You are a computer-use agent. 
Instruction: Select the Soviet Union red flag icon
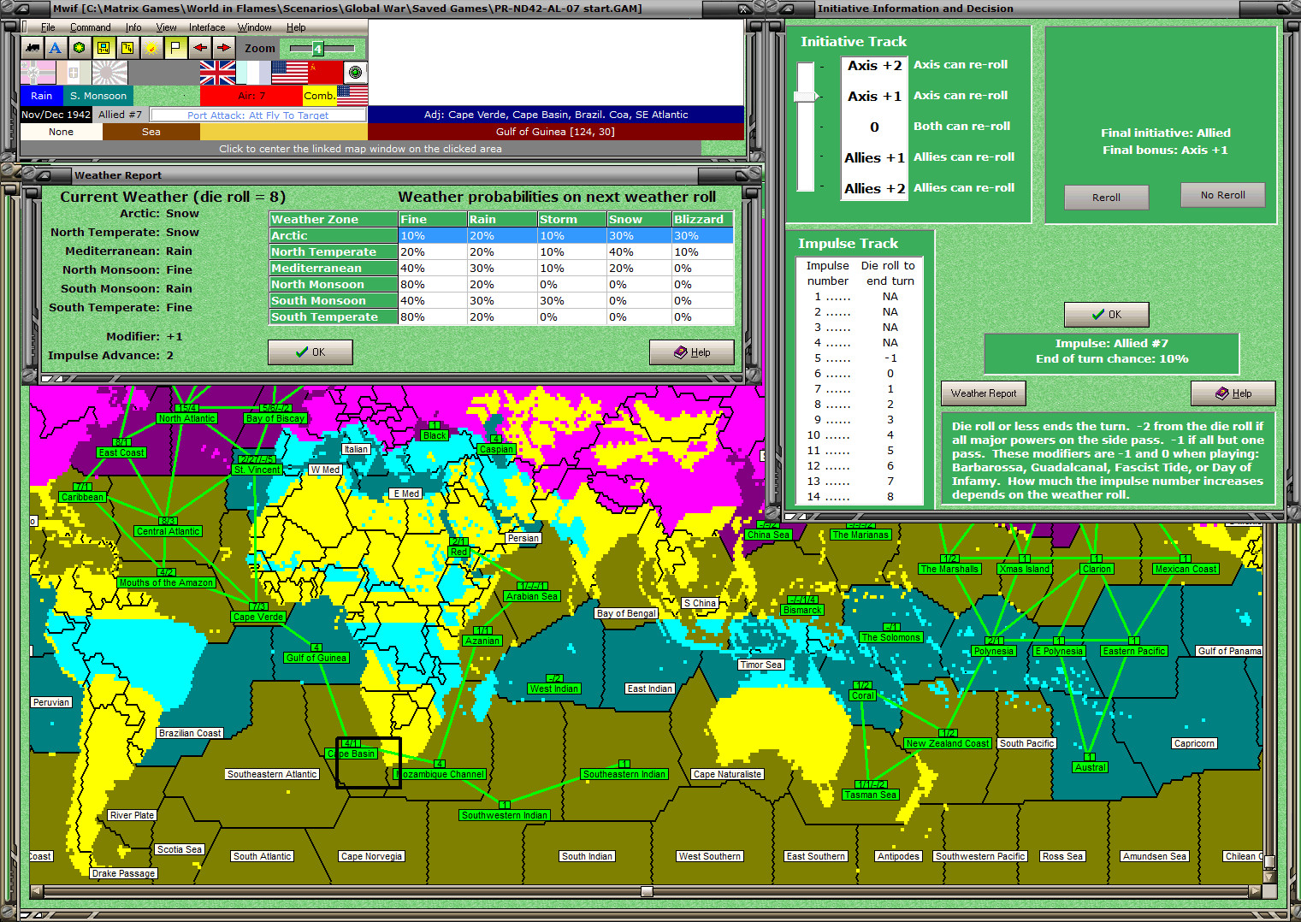[325, 73]
